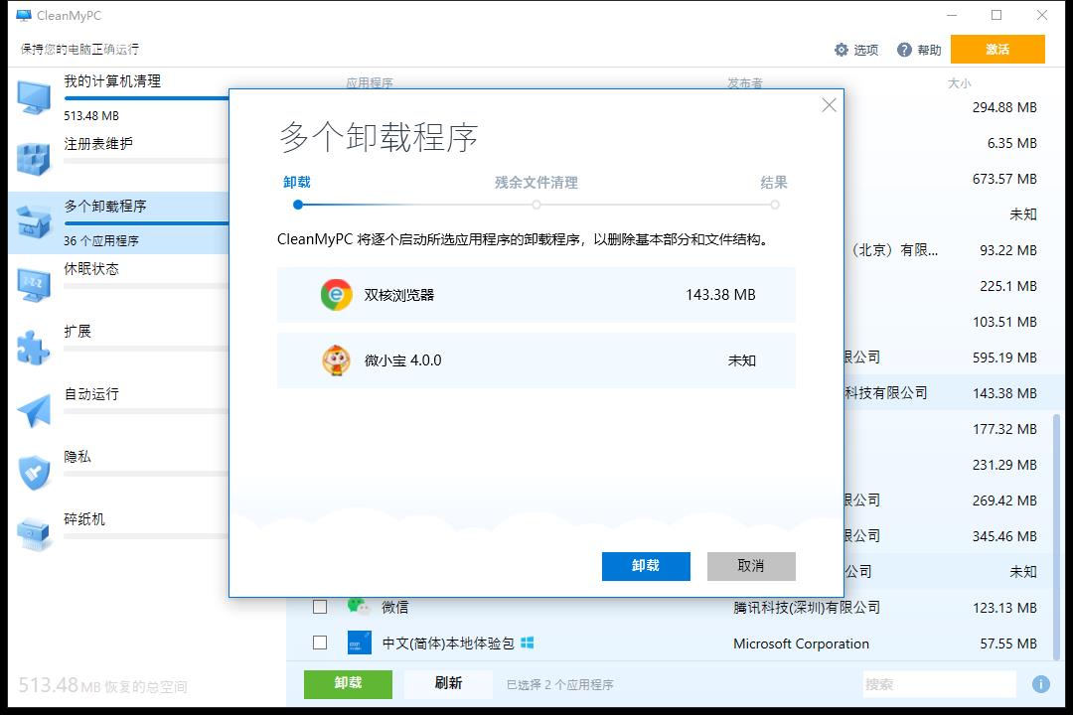Image resolution: width=1073 pixels, height=715 pixels.
Task: Select the multi-uninstaller box icon in sidebar
Action: [x=34, y=222]
